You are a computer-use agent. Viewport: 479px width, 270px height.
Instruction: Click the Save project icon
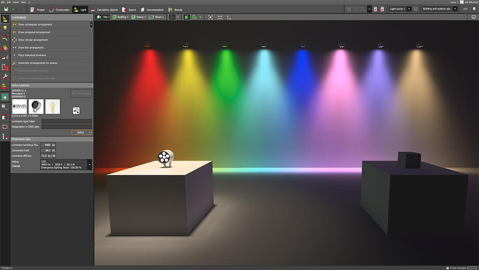point(5,9)
